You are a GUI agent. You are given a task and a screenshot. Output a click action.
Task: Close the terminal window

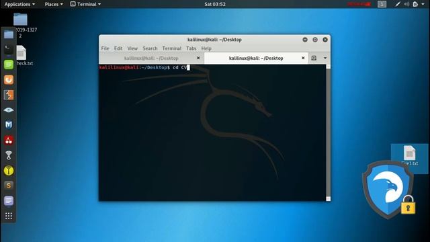(325, 40)
